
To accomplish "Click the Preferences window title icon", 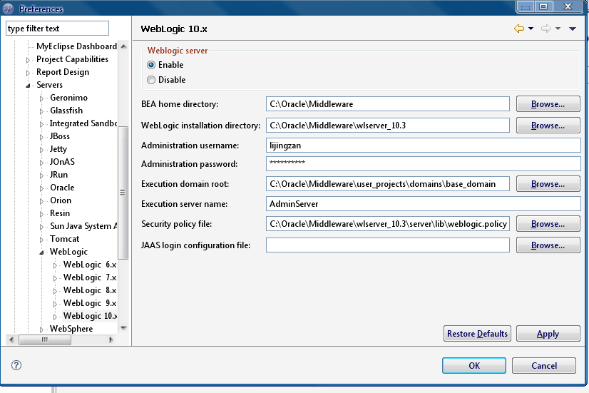I will pos(9,9).
